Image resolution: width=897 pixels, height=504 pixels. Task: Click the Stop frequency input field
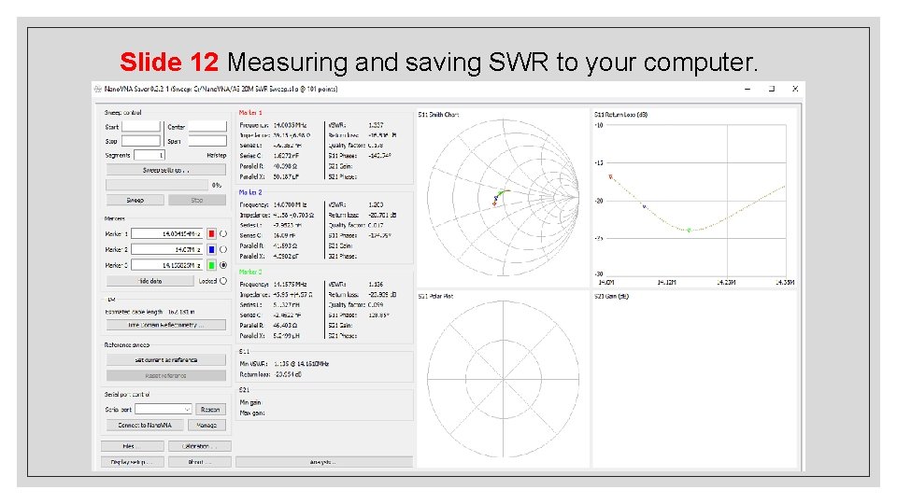[141, 141]
